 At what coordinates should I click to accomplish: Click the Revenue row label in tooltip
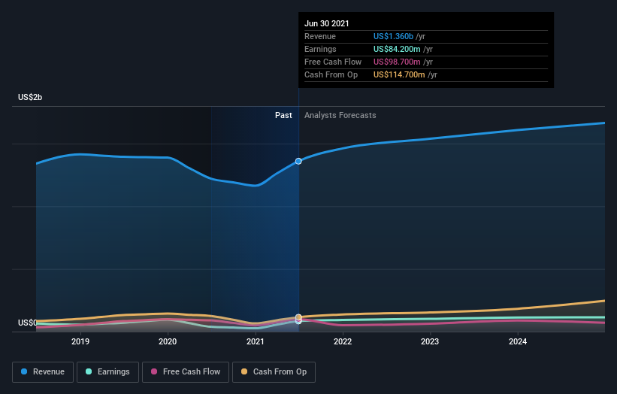(320, 36)
